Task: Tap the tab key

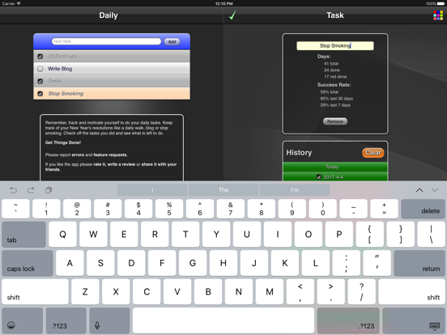Action: point(24,235)
